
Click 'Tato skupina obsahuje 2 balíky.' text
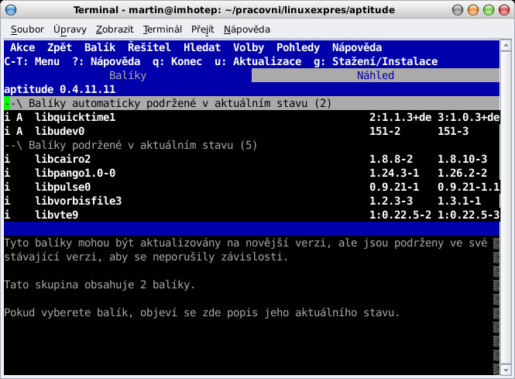[100, 284]
